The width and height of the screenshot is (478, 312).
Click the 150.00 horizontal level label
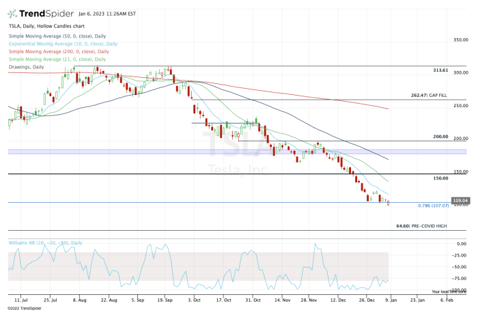coord(440,178)
